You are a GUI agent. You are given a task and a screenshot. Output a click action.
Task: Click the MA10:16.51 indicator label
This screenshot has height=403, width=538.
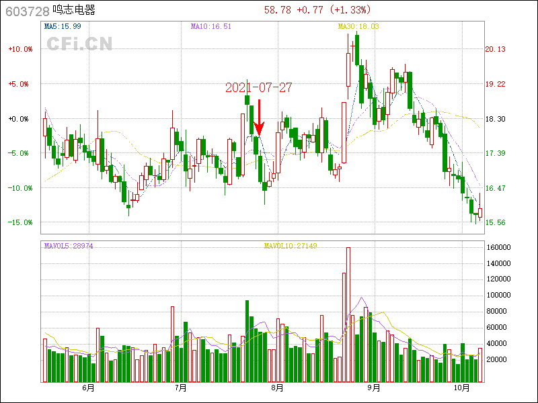click(211, 26)
